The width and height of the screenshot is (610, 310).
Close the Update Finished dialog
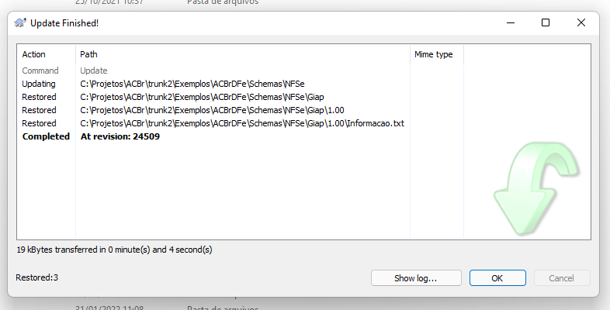tap(581, 23)
